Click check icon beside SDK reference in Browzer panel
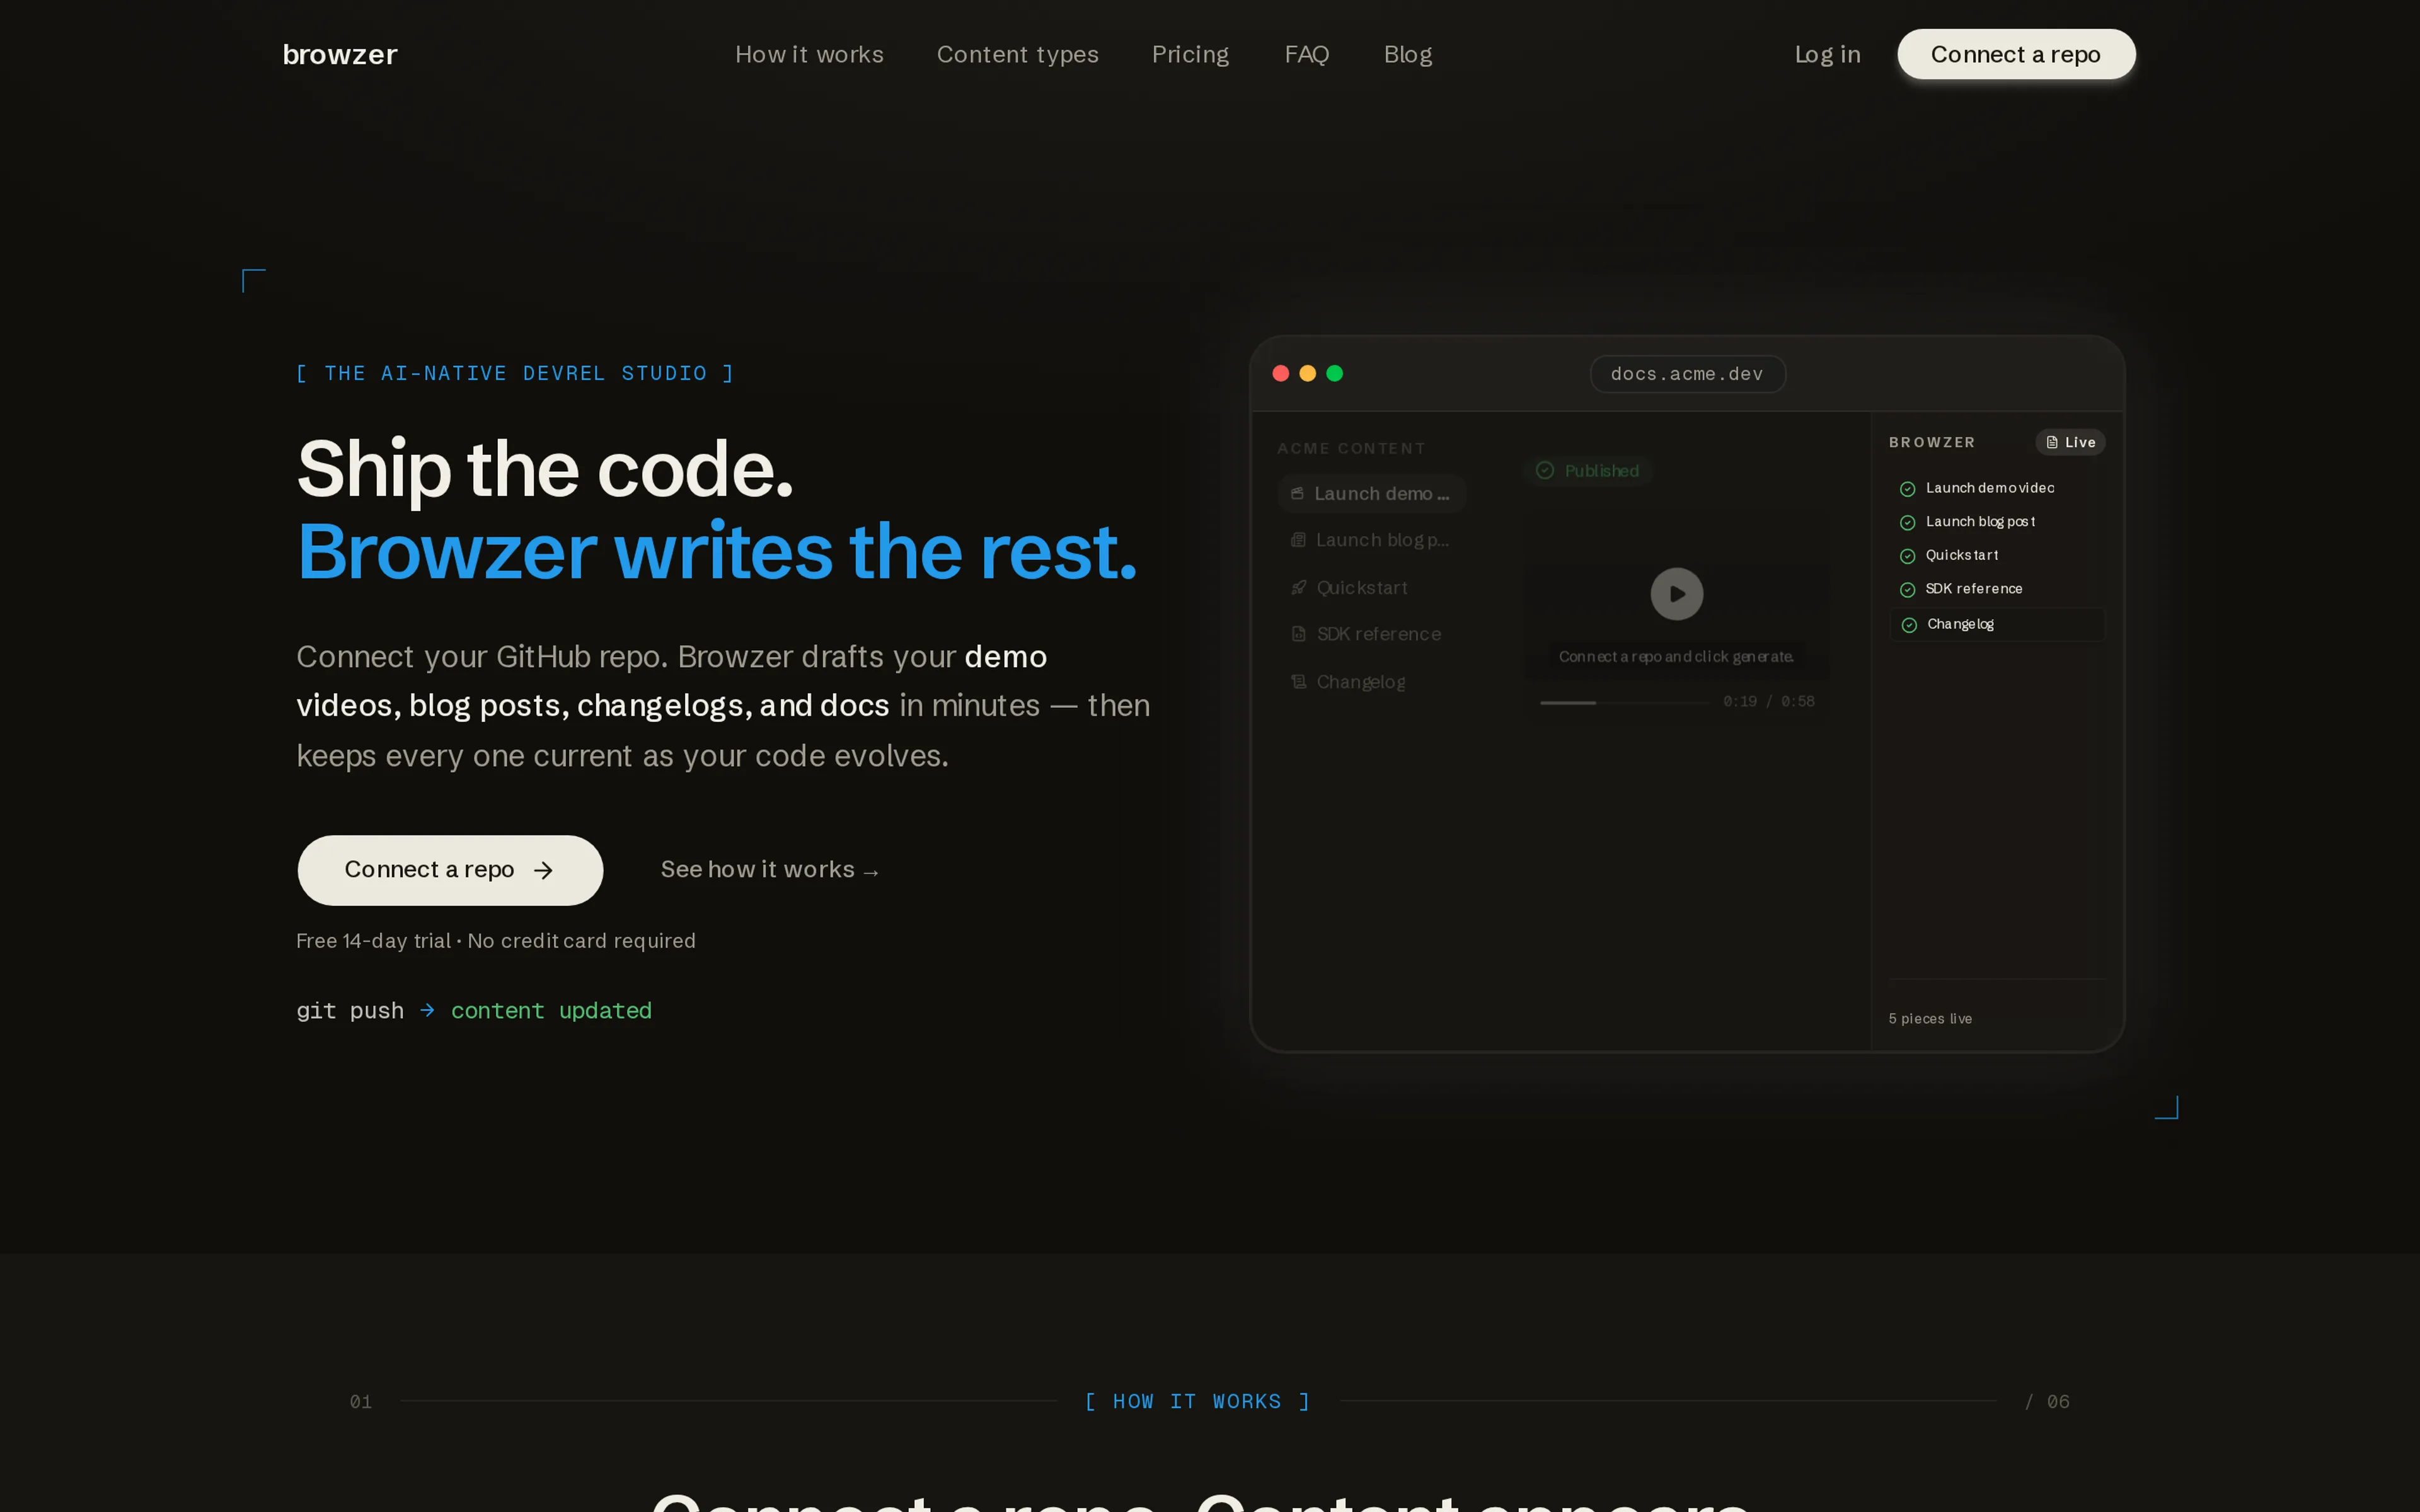Image resolution: width=2420 pixels, height=1512 pixels. (x=1907, y=590)
